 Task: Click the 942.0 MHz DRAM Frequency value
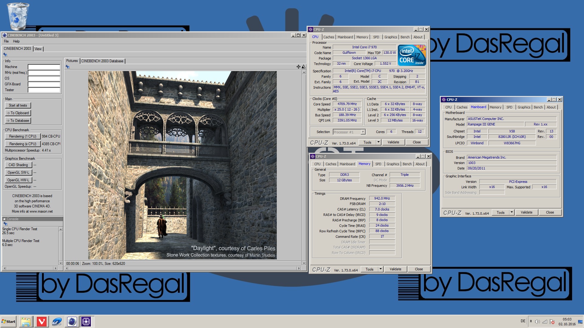click(x=382, y=198)
